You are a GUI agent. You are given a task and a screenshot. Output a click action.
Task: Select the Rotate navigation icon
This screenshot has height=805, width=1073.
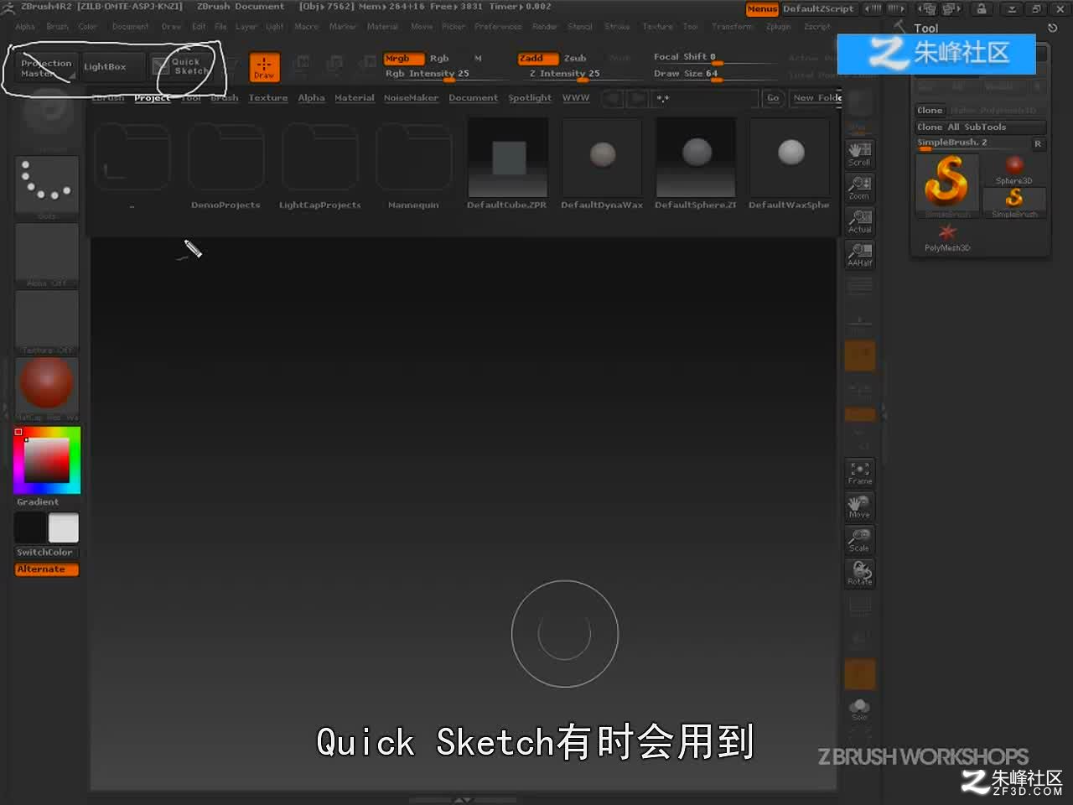(x=859, y=574)
